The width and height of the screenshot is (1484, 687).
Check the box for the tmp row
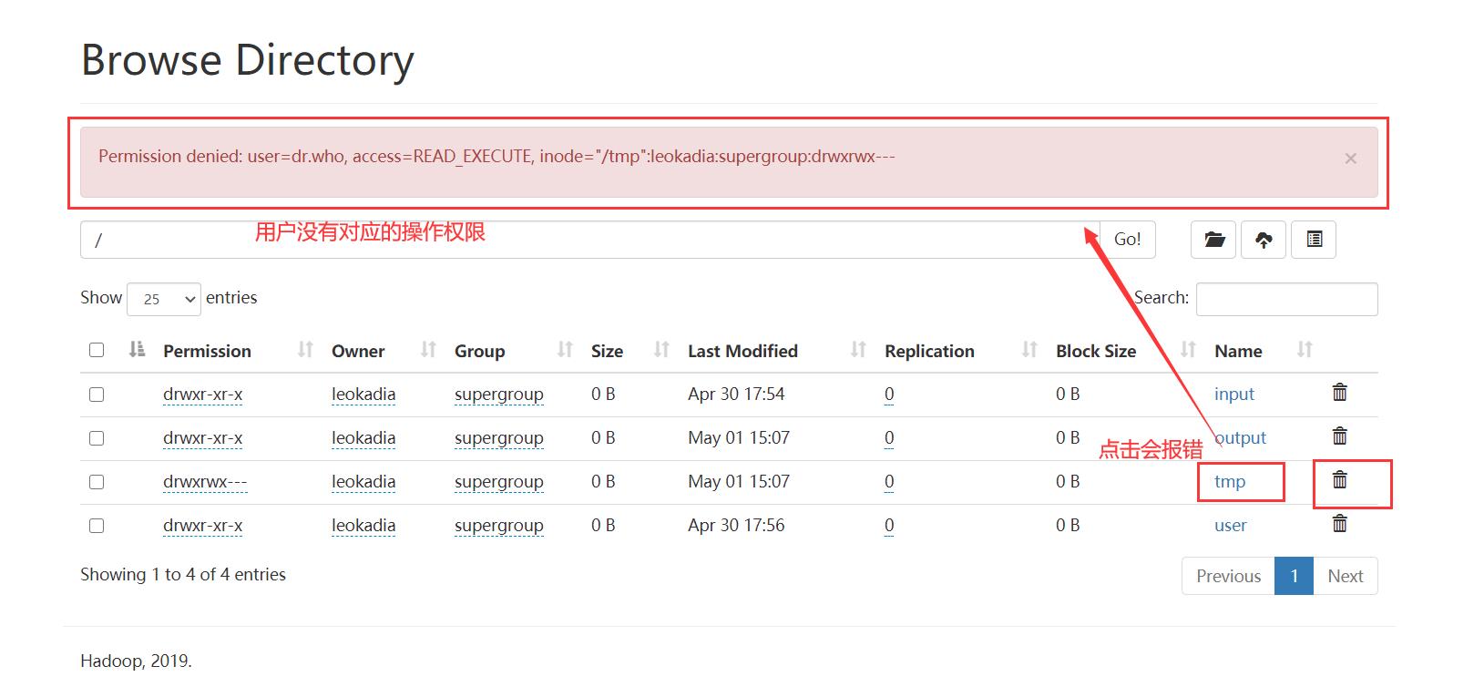97,482
